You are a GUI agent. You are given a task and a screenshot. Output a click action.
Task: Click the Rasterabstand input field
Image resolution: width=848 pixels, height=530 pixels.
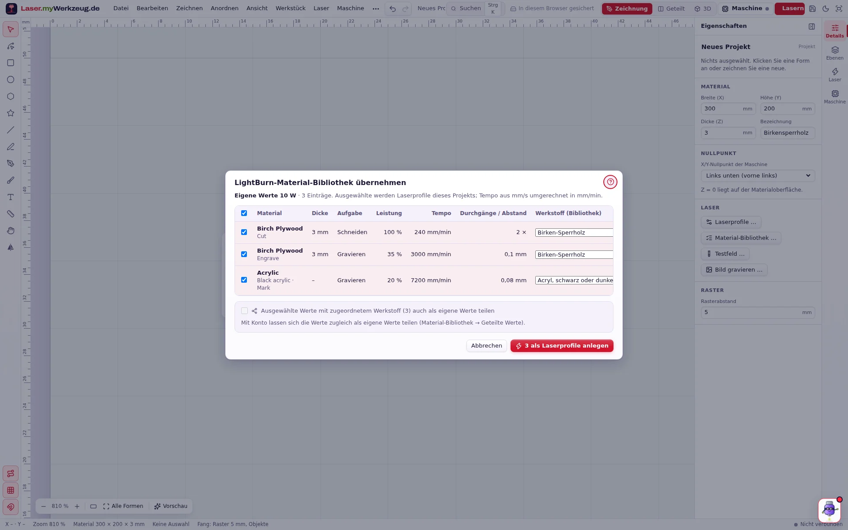point(757,312)
